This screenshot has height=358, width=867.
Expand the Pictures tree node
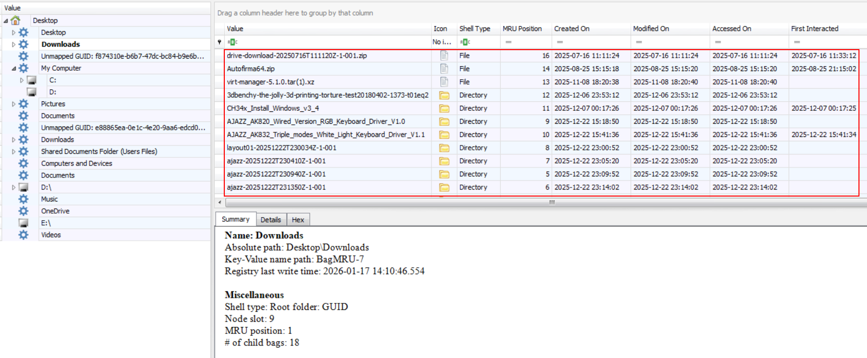(14, 104)
